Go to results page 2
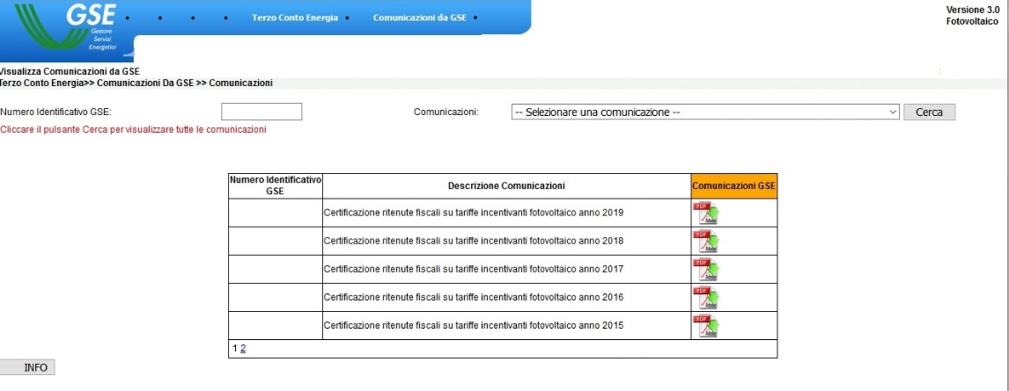The width and height of the screenshot is (1009, 391). [243, 348]
